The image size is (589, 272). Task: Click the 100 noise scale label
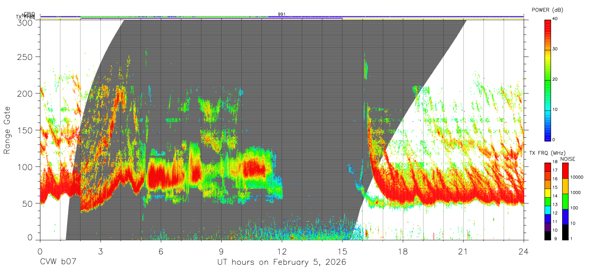pyautogui.click(x=574, y=208)
